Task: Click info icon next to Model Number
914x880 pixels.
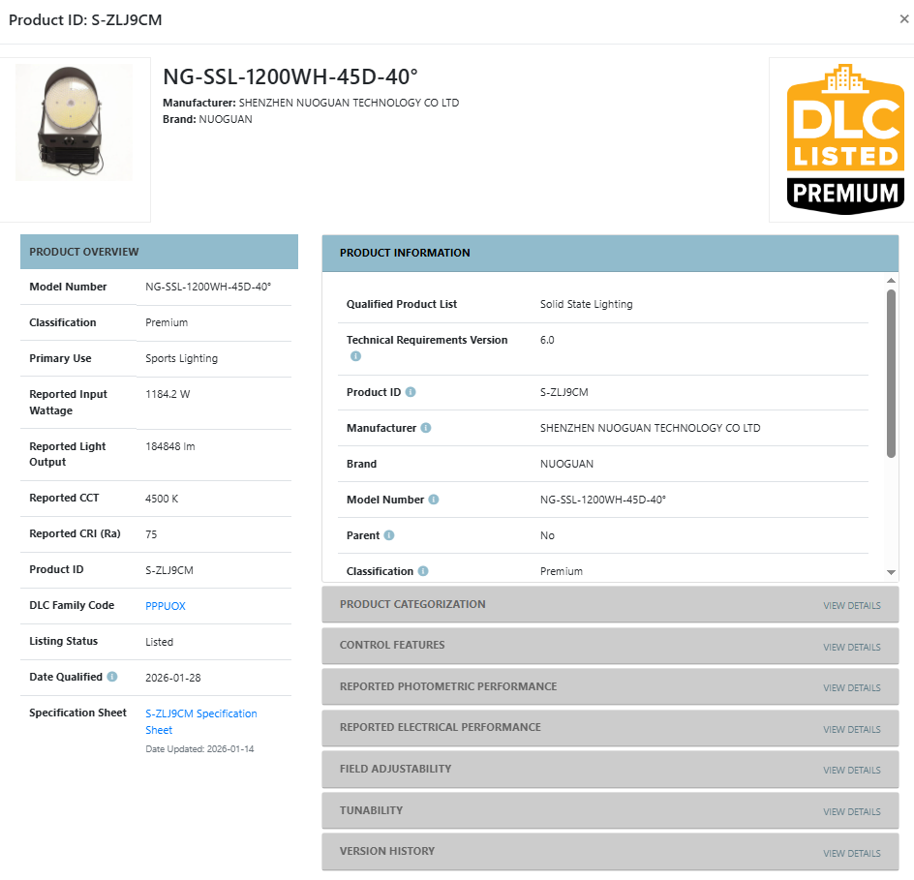Action: [x=434, y=500]
